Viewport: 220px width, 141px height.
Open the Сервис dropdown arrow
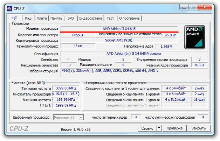159,128
